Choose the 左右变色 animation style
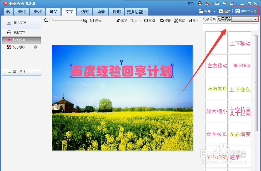Screen dimensions: 261x171 click(x=217, y=88)
